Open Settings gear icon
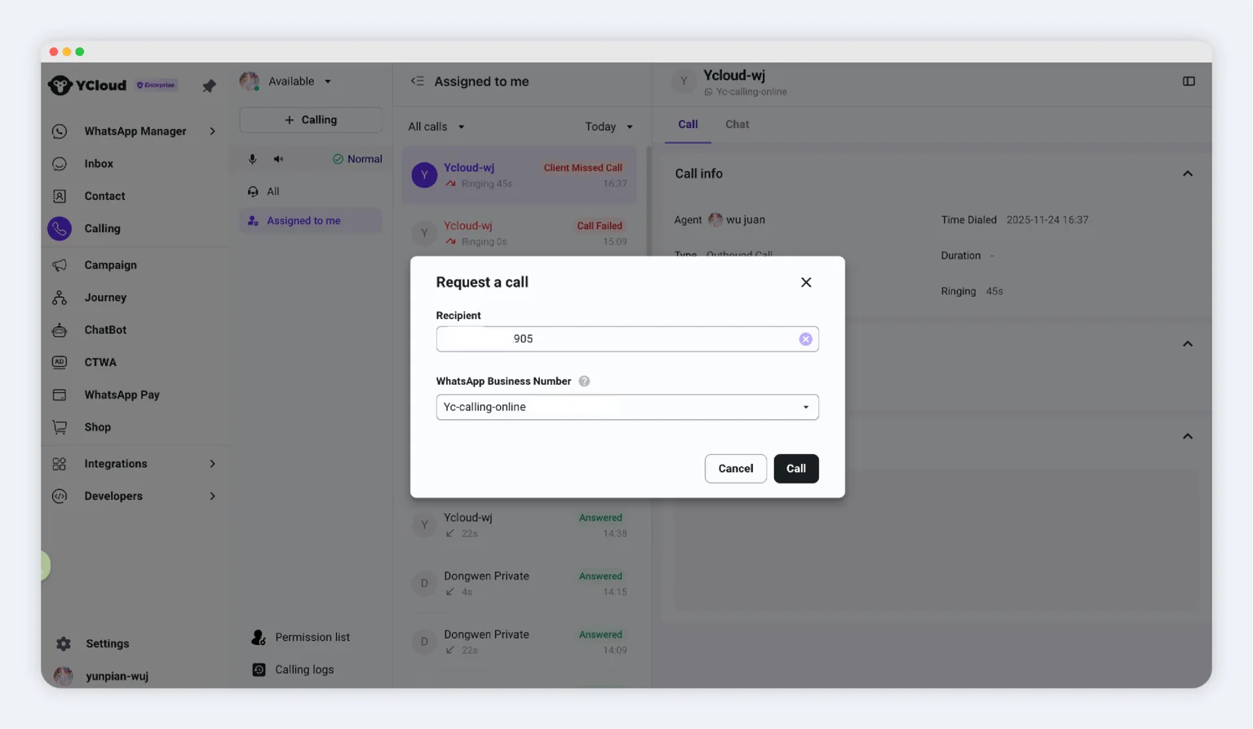This screenshot has height=729, width=1253. pyautogui.click(x=64, y=643)
